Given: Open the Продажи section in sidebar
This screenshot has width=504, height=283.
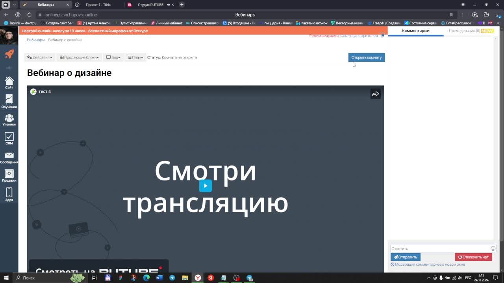Looking at the screenshot, I should pyautogui.click(x=9, y=176).
